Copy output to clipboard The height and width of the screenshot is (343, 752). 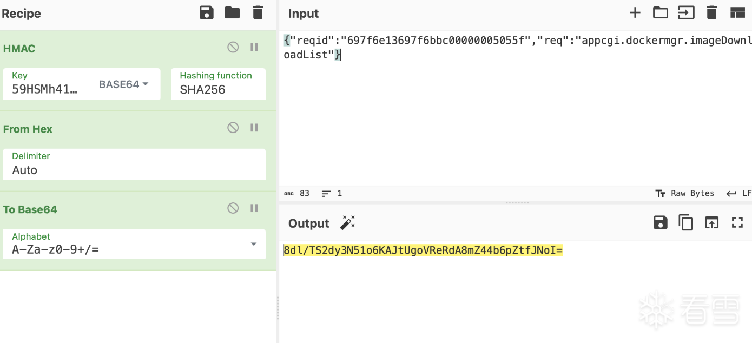click(x=686, y=222)
